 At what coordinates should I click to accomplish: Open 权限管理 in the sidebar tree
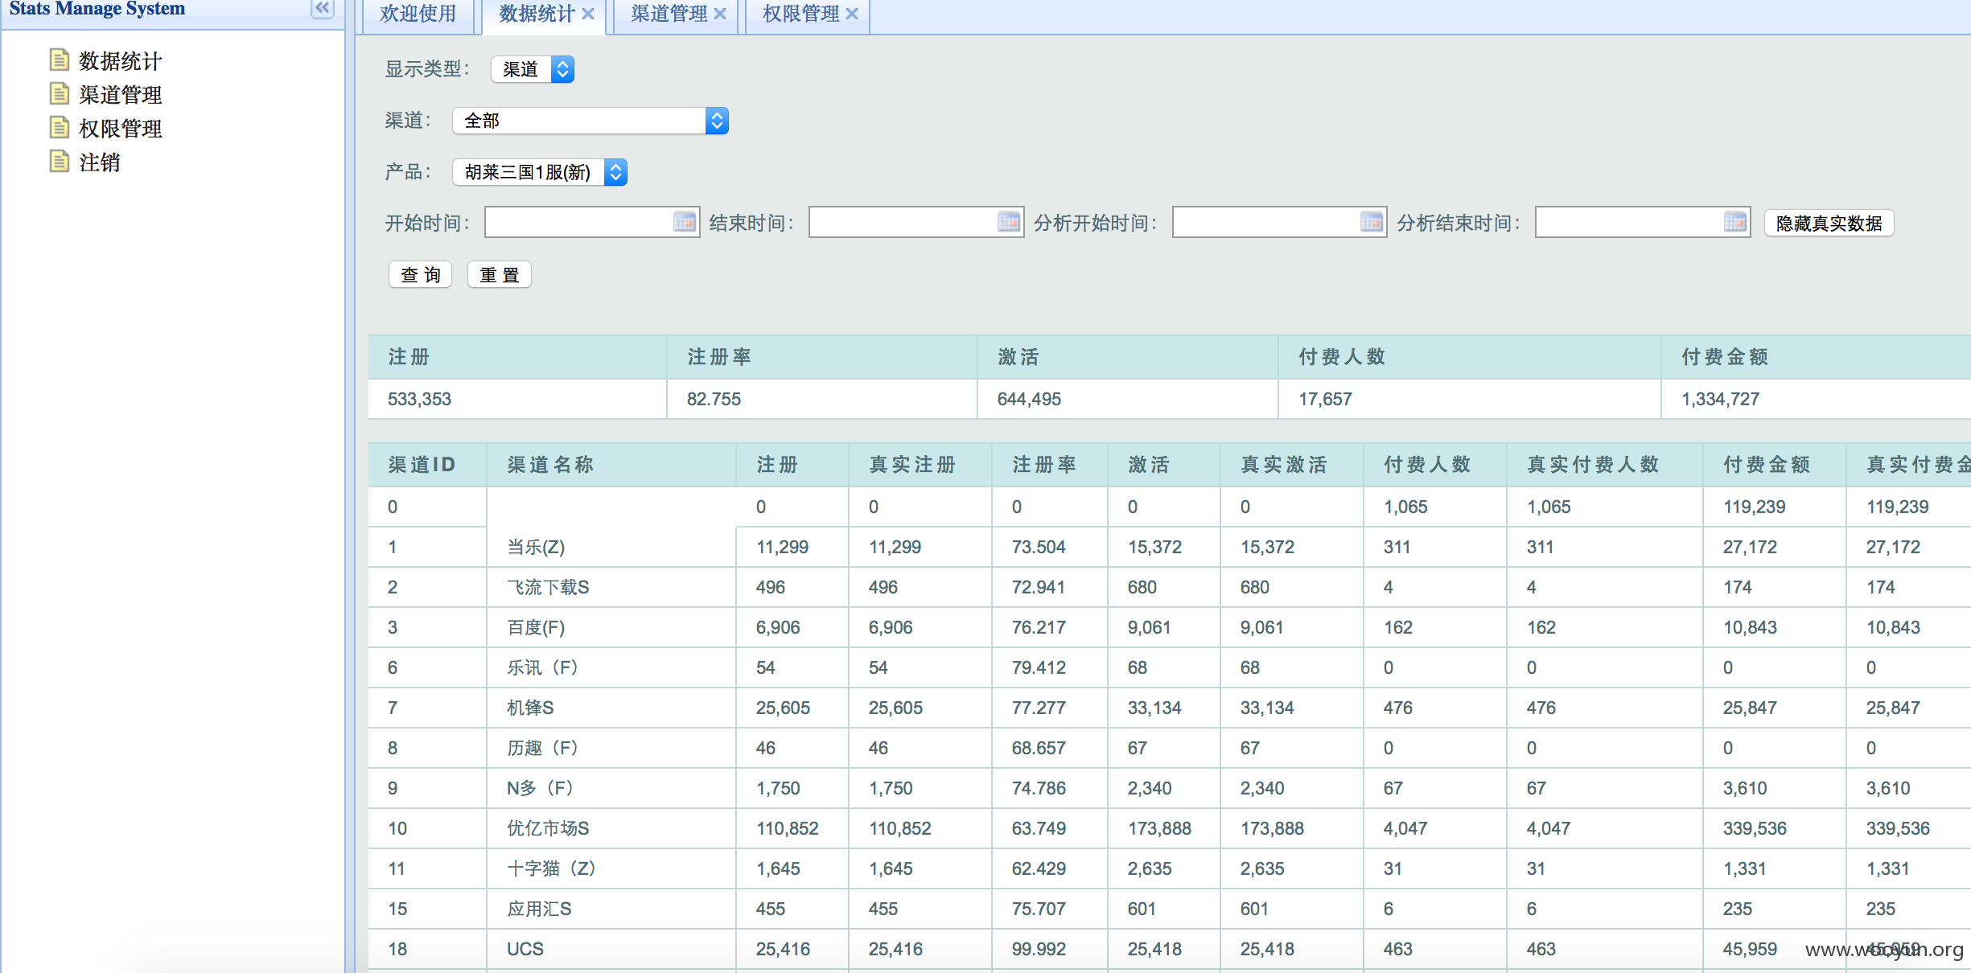click(121, 129)
